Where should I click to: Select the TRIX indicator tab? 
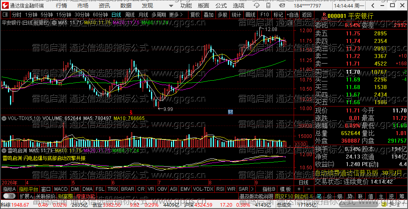[113, 189]
